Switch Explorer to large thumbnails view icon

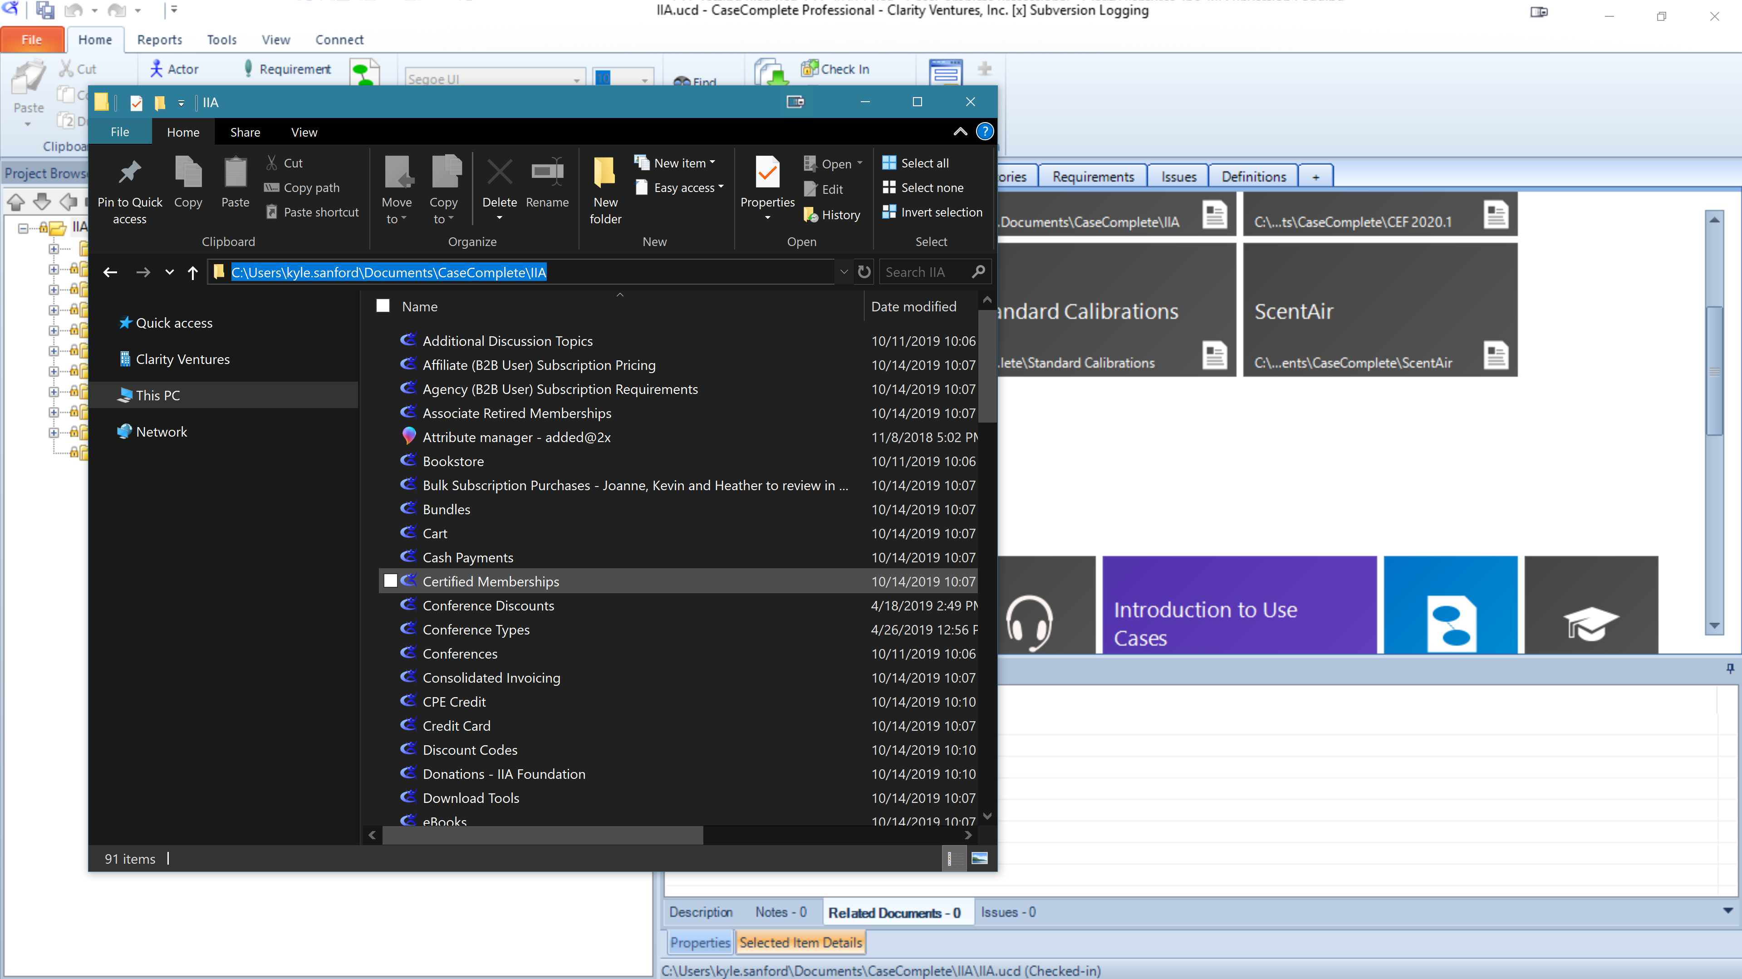tap(979, 858)
